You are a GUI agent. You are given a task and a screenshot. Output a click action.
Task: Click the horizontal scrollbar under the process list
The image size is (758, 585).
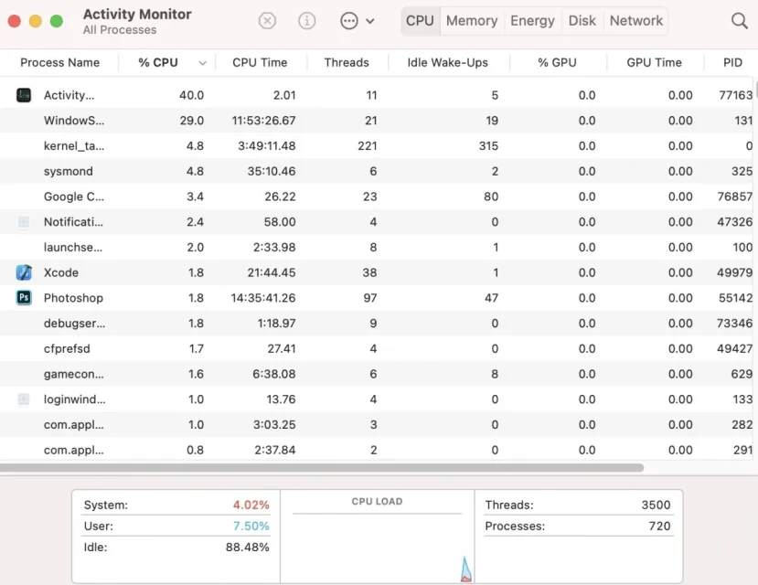pos(322,468)
